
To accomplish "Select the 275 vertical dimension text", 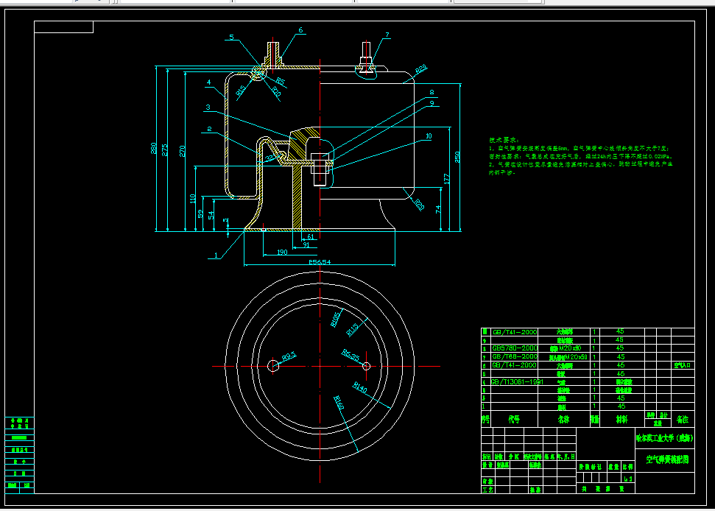I will click(165, 150).
